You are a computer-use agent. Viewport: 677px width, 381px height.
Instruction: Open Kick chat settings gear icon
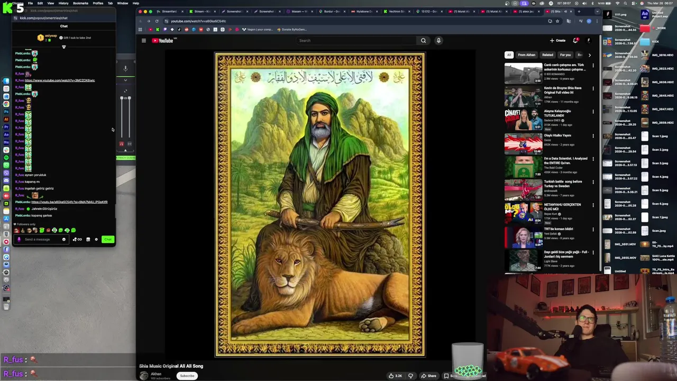[96, 239]
